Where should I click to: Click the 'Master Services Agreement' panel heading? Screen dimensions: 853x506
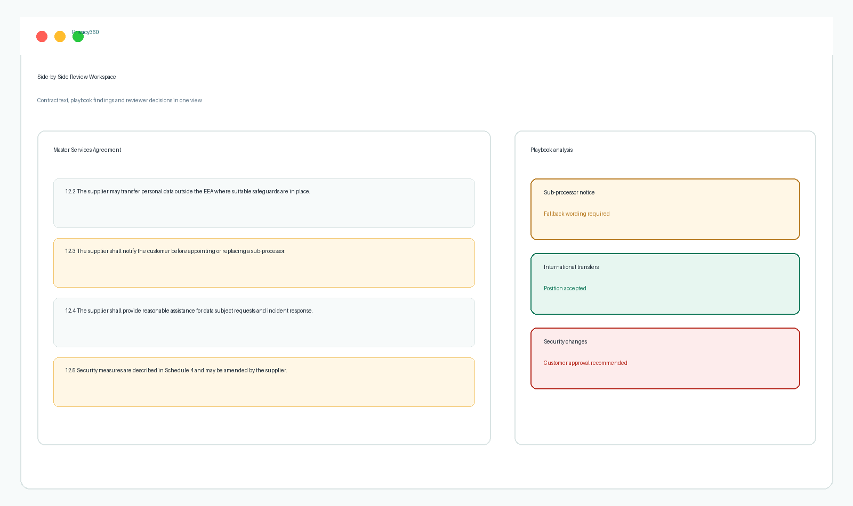(87, 150)
